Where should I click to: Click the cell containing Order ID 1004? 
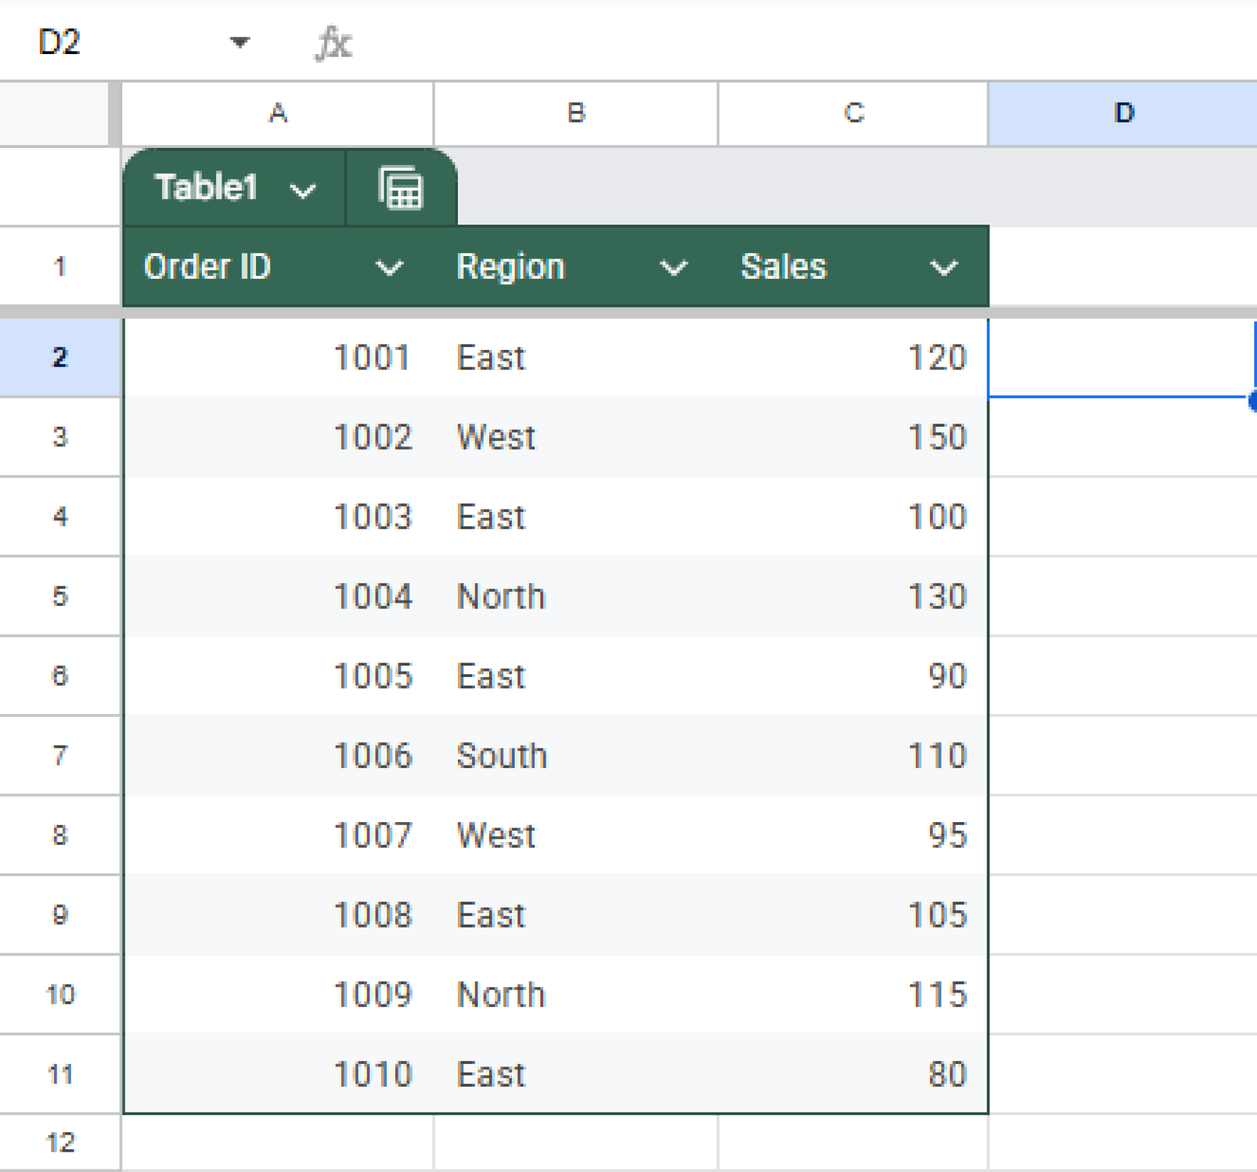(x=278, y=596)
